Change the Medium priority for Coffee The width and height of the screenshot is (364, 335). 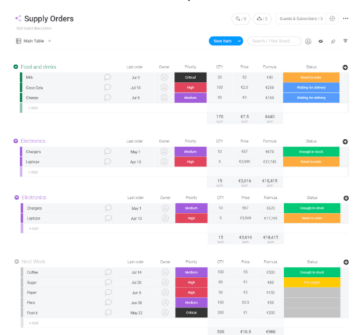191,272
